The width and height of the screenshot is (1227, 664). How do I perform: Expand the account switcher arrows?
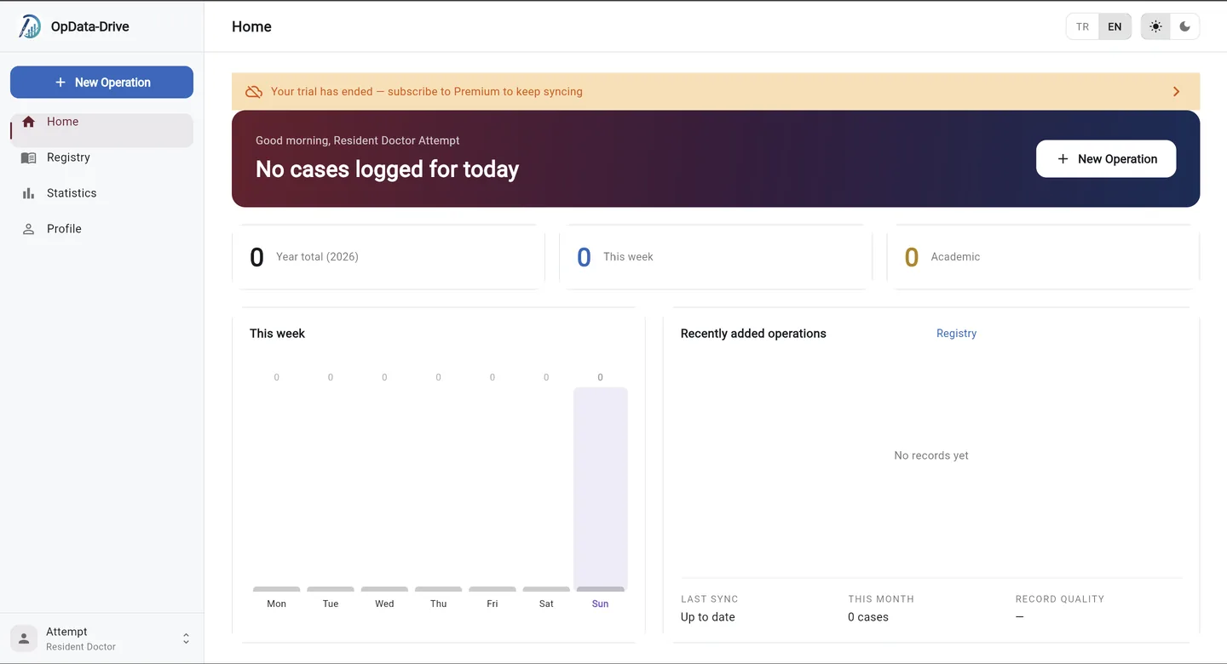[x=186, y=638]
